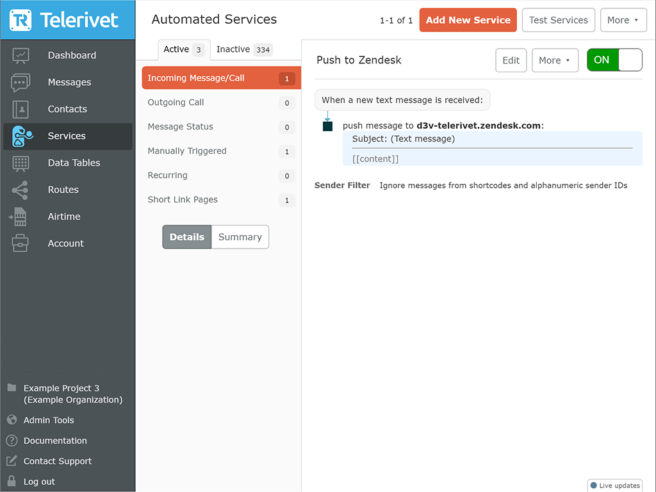This screenshot has width=656, height=492.
Task: Click the Airtime SIM card icon
Action: pyautogui.click(x=19, y=217)
